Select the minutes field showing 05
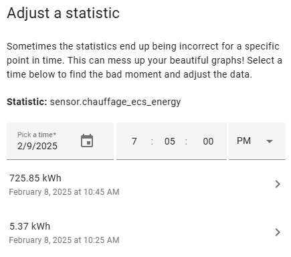The width and height of the screenshot is (291, 257). [x=170, y=141]
